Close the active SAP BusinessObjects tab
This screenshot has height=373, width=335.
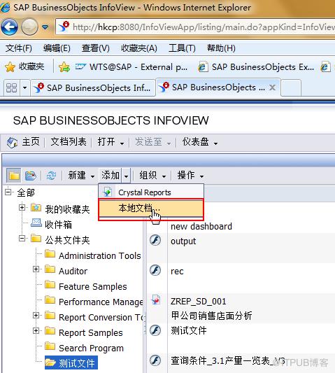click(273, 87)
